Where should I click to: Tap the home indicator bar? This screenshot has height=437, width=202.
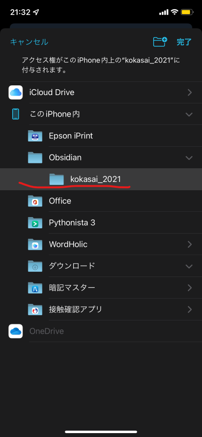(x=101, y=432)
